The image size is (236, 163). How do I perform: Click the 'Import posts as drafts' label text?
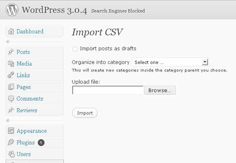pyautogui.click(x=108, y=48)
